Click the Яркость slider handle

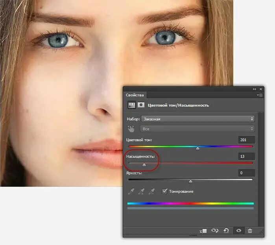pyautogui.click(x=190, y=181)
